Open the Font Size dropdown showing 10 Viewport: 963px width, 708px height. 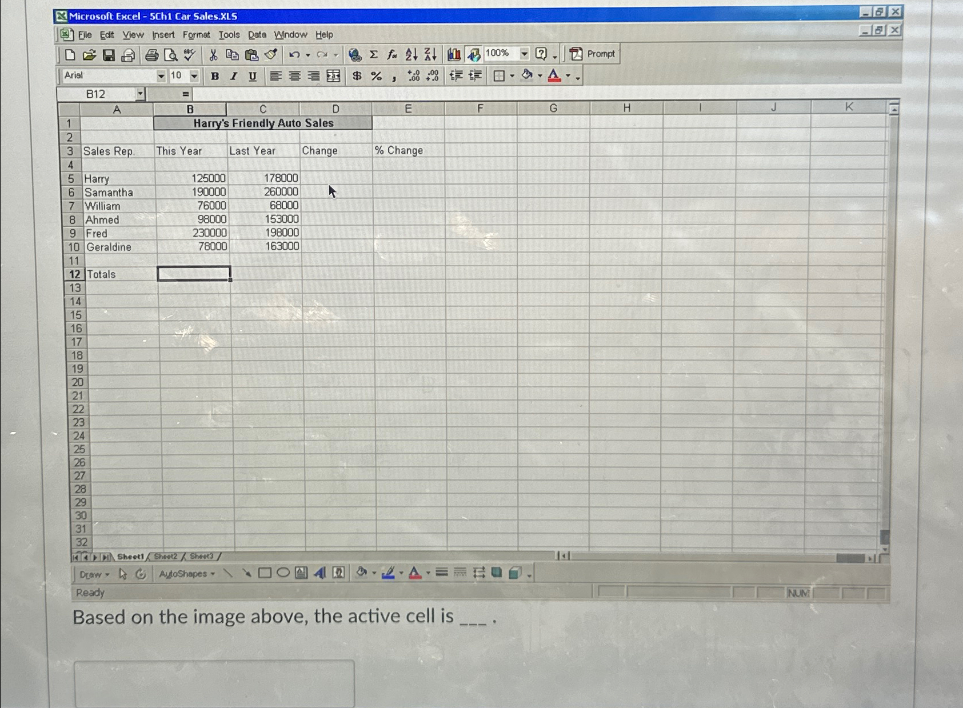coord(194,76)
